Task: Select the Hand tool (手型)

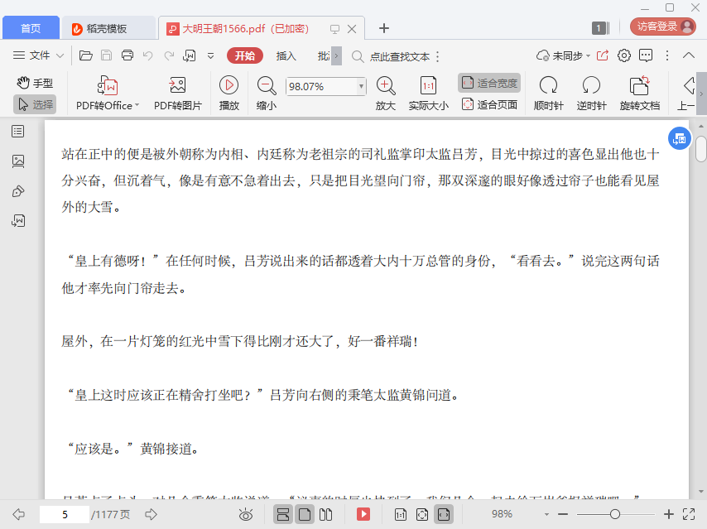Action: tap(35, 83)
